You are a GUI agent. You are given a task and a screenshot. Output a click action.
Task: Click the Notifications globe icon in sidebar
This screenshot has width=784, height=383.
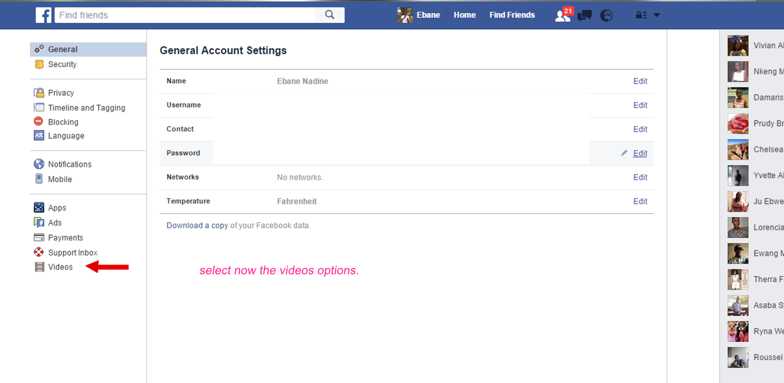tap(39, 164)
